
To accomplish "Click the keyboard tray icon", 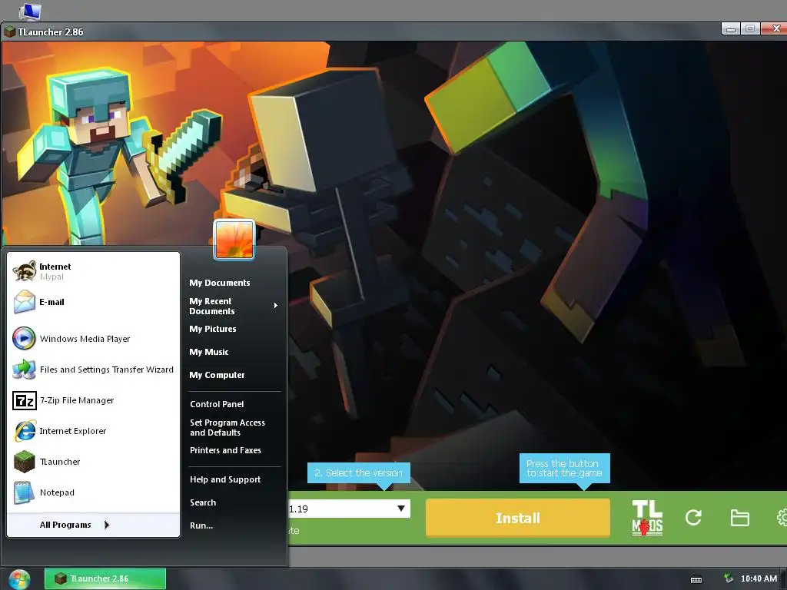I will point(696,579).
